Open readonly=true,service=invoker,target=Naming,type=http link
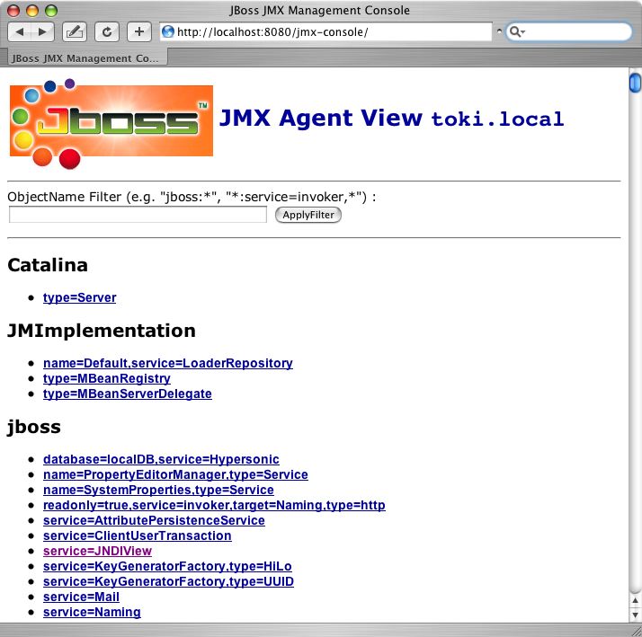This screenshot has width=642, height=637. (214, 505)
